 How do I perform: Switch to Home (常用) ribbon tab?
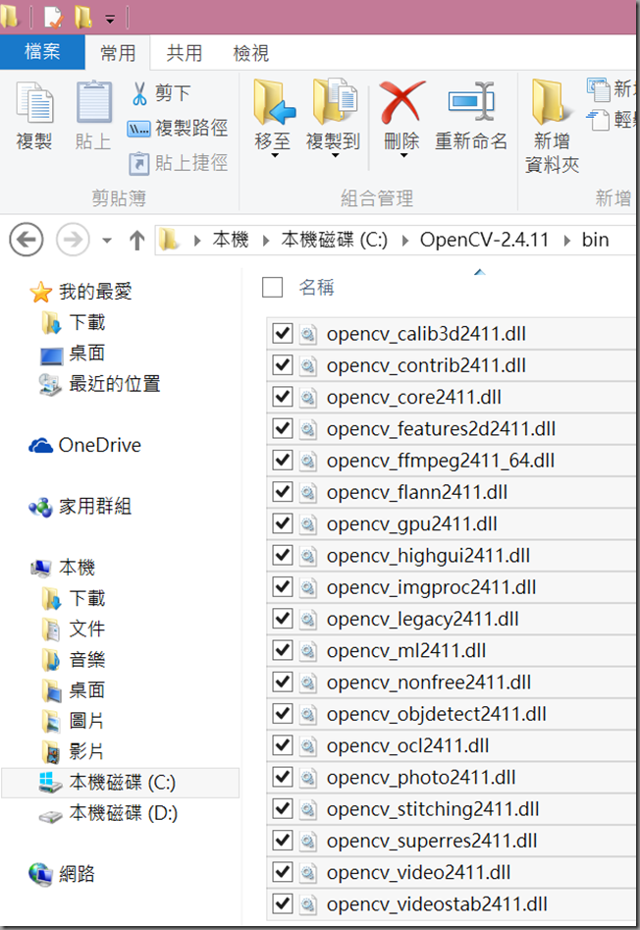point(118,53)
